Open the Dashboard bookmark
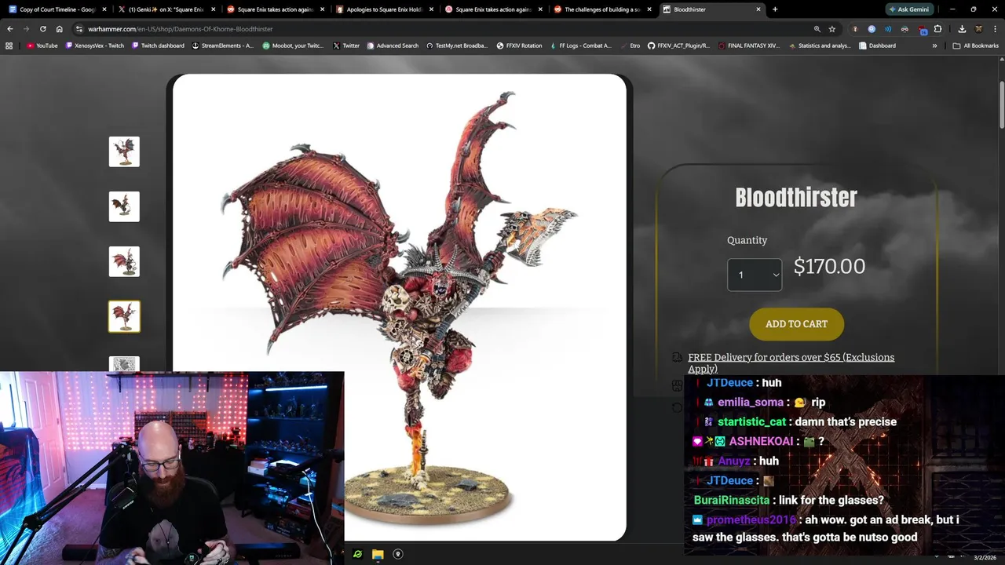This screenshot has height=565, width=1005. pos(877,46)
